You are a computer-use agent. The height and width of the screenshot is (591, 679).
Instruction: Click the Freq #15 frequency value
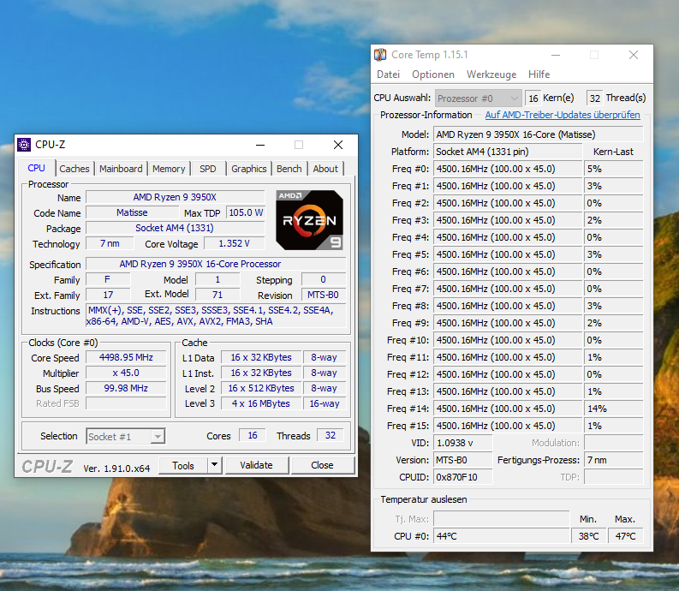[508, 426]
